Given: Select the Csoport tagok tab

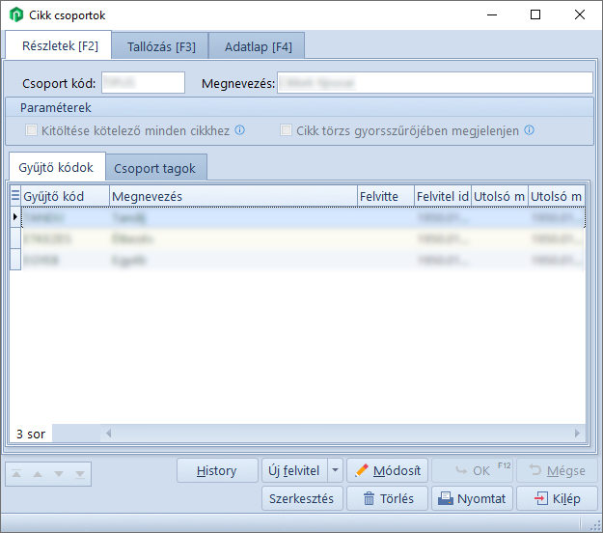Looking at the screenshot, I should (x=154, y=168).
